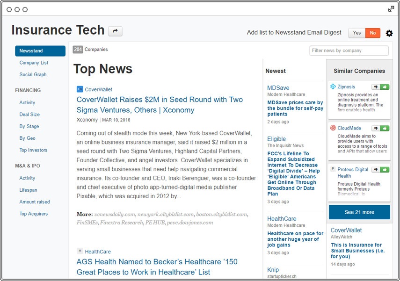Open By Geo under Financing

point(27,138)
